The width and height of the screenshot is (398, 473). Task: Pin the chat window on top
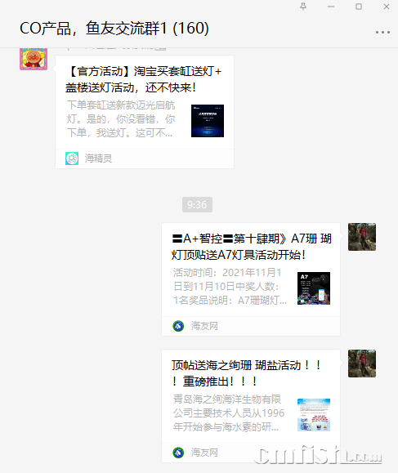pyautogui.click(x=303, y=7)
